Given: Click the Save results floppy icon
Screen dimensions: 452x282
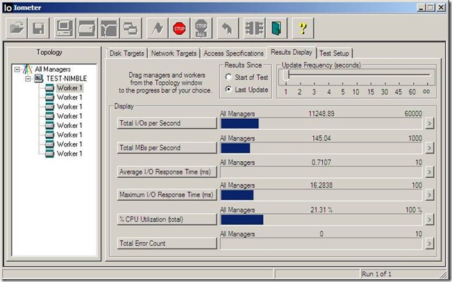Looking at the screenshot, I should (39, 28).
